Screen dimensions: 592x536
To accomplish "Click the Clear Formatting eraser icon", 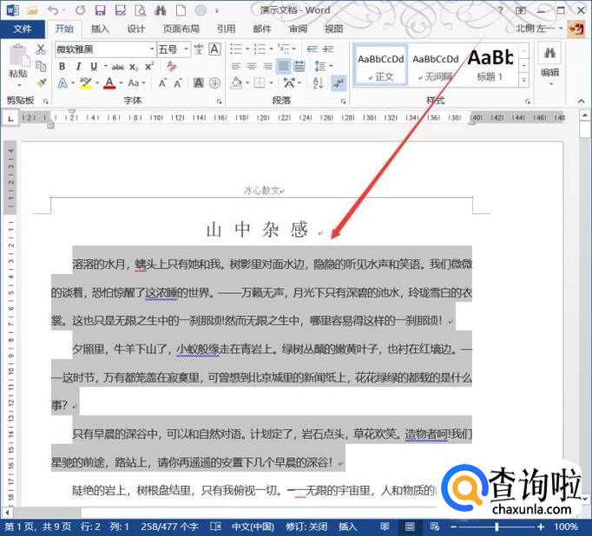I will click(171, 67).
